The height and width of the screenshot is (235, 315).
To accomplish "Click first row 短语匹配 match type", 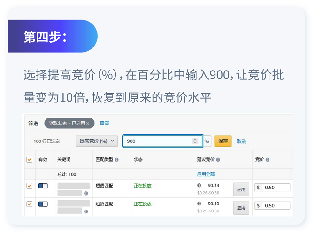I will coord(104,186).
